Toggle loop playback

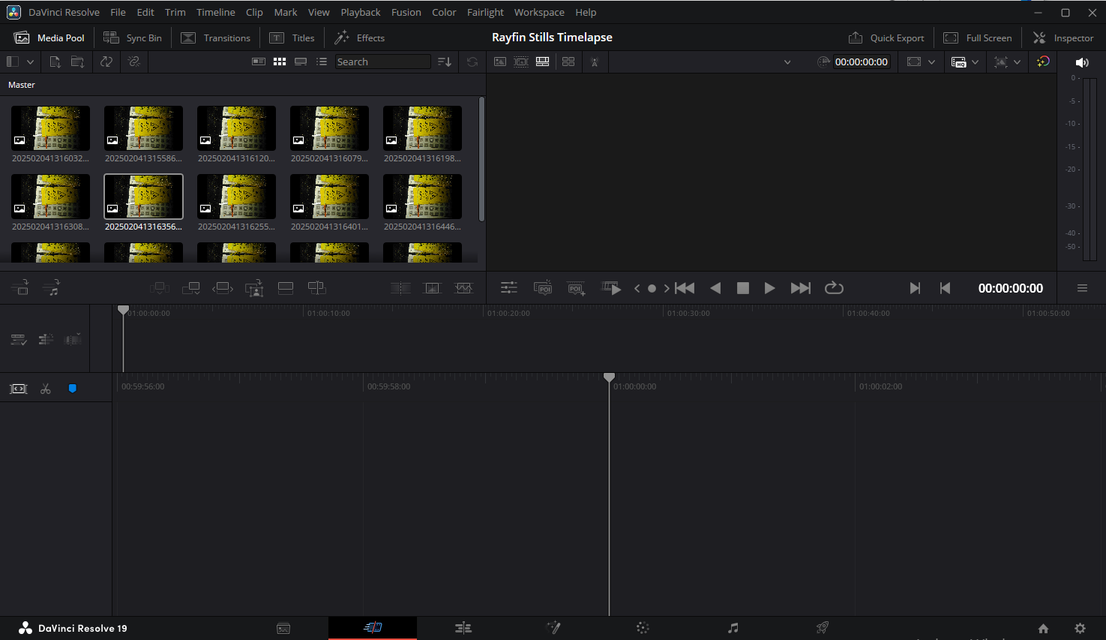(x=834, y=288)
